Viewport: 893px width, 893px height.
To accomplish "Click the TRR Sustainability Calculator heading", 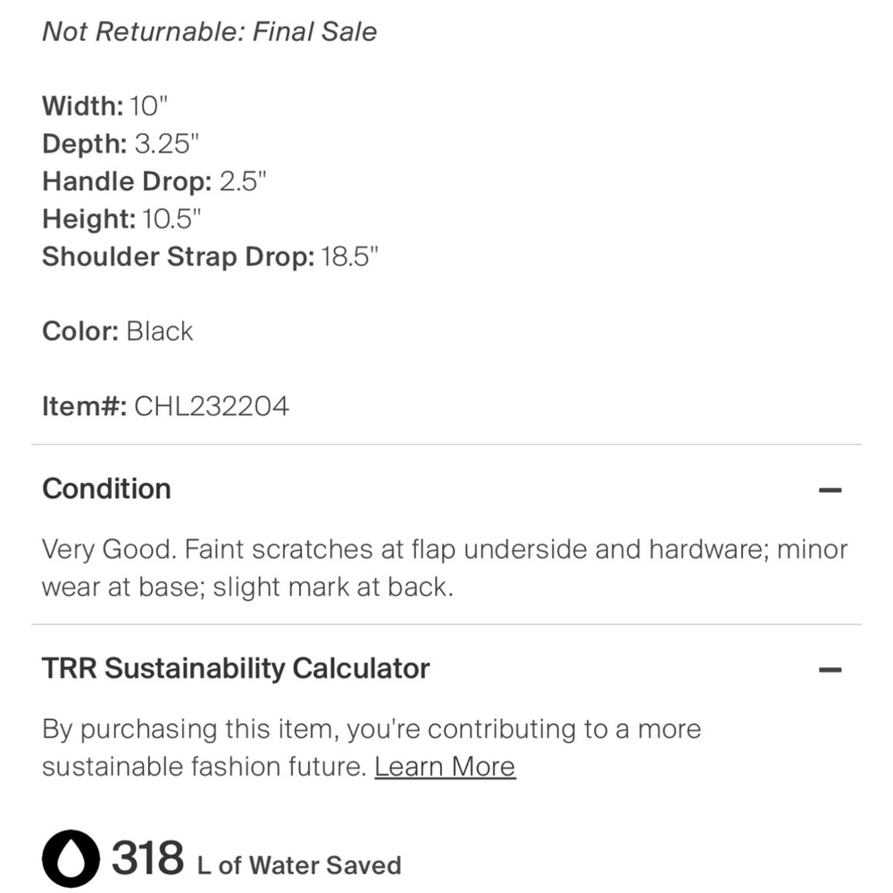I will pos(236,668).
